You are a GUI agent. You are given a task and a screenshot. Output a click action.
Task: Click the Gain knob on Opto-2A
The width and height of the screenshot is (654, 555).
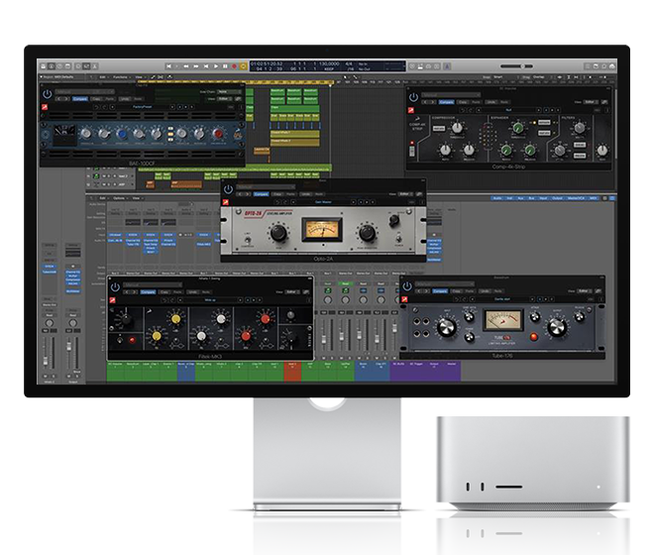click(x=278, y=233)
